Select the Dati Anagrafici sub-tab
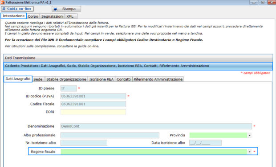Image resolution: width=276 pixels, height=167 pixels. [x=18, y=79]
